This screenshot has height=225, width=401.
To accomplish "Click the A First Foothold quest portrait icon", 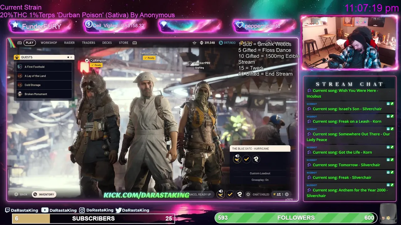I will pyautogui.click(x=20, y=67).
